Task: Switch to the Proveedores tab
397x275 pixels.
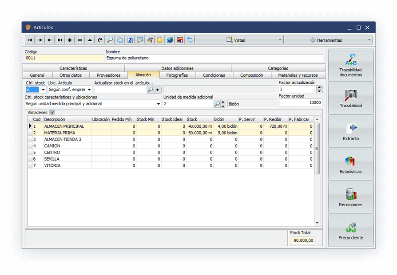Action: (108, 75)
